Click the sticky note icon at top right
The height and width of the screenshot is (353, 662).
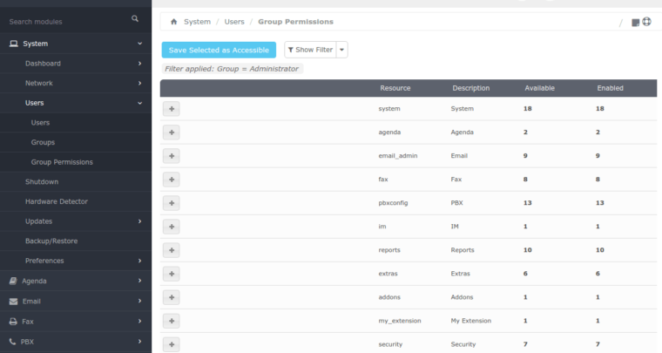click(635, 23)
